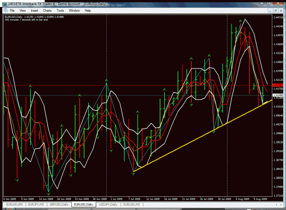Click the red price label on the axis
The height and width of the screenshot is (210, 286).
[278, 85]
